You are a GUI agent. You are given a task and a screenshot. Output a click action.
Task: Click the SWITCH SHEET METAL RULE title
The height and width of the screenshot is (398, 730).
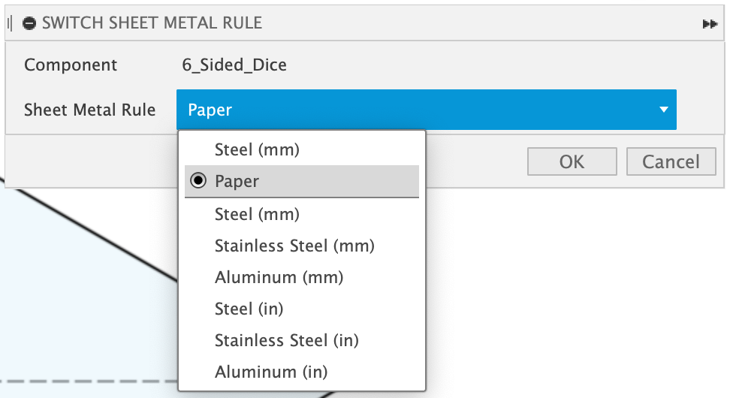pyautogui.click(x=152, y=23)
